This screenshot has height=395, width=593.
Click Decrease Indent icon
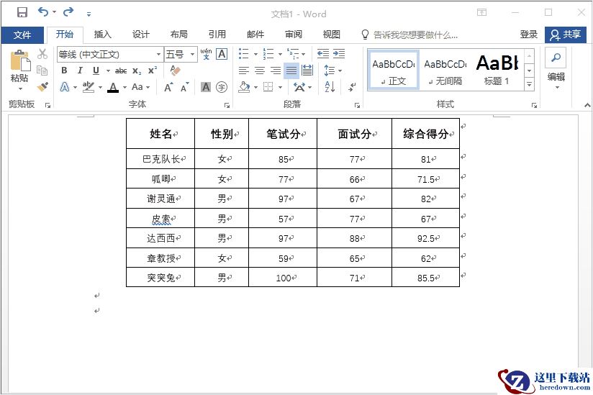[322, 54]
